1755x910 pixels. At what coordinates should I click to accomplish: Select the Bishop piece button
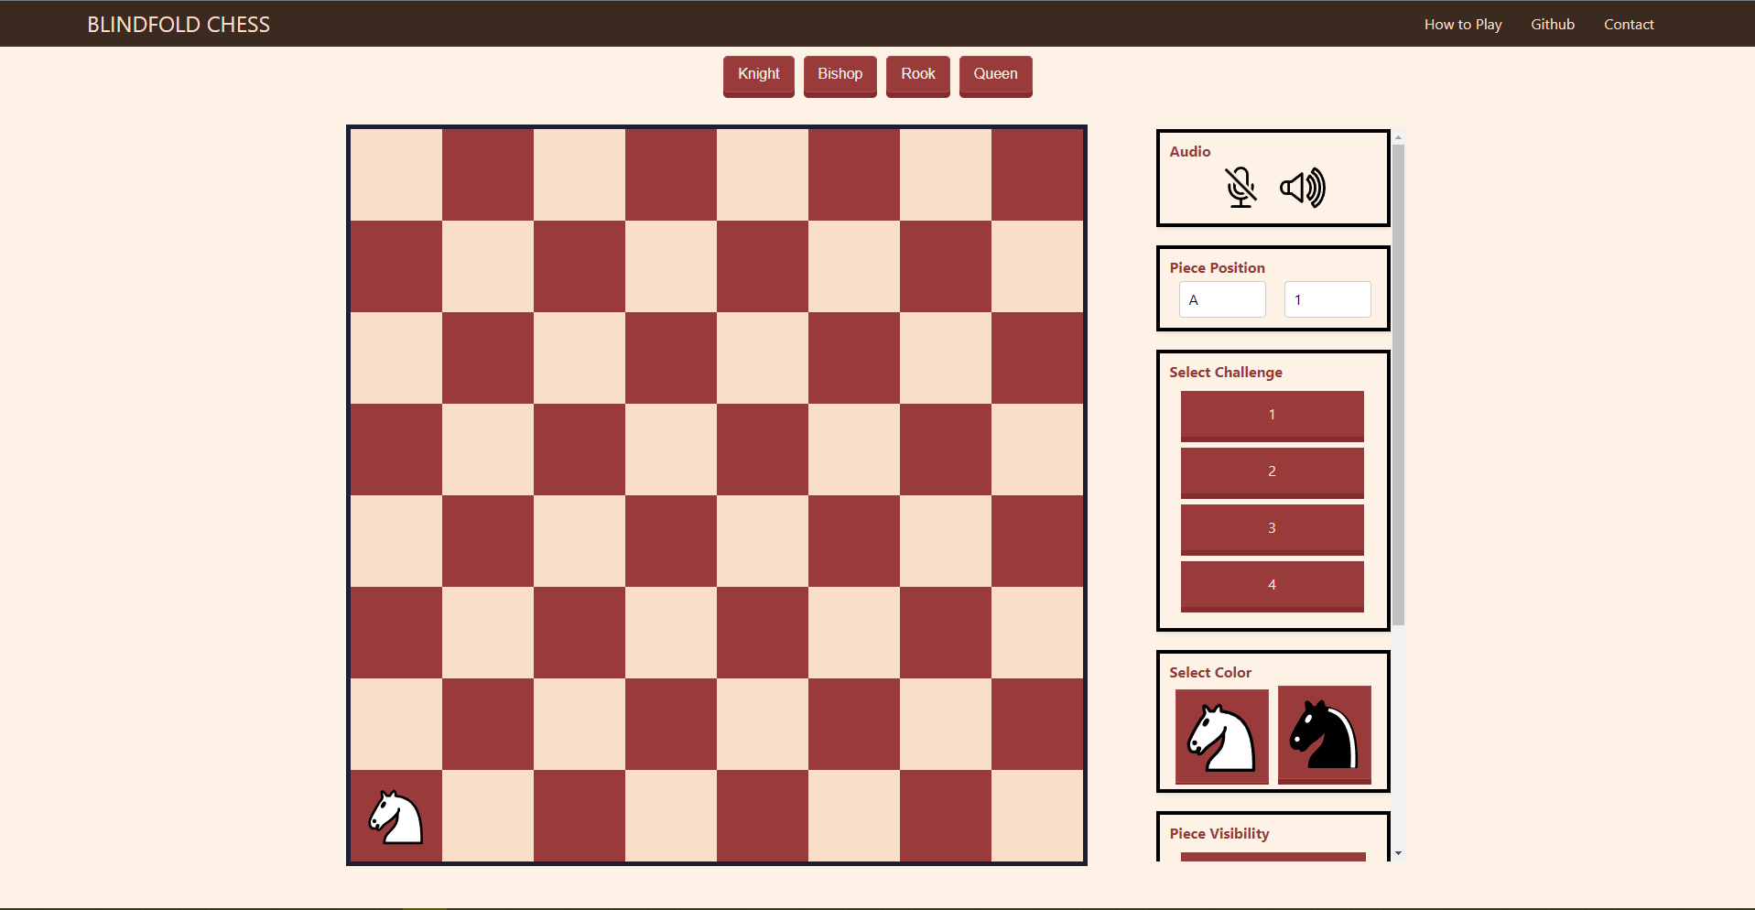[x=840, y=76]
